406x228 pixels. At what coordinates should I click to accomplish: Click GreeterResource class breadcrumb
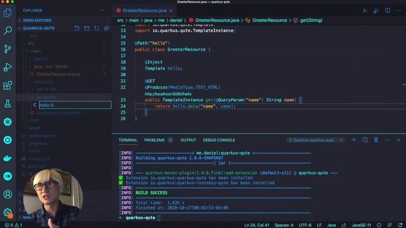point(270,20)
